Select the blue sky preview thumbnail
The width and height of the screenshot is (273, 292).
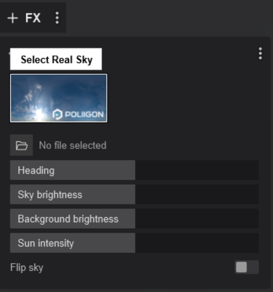pos(59,98)
